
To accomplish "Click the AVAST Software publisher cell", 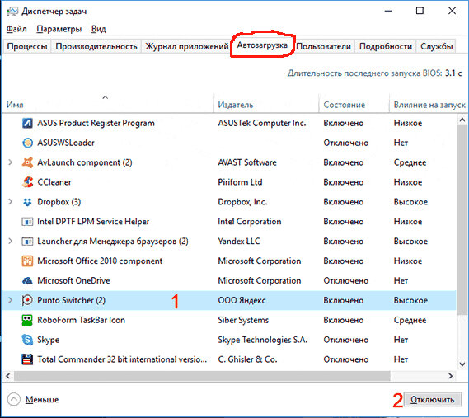I will 247,162.
